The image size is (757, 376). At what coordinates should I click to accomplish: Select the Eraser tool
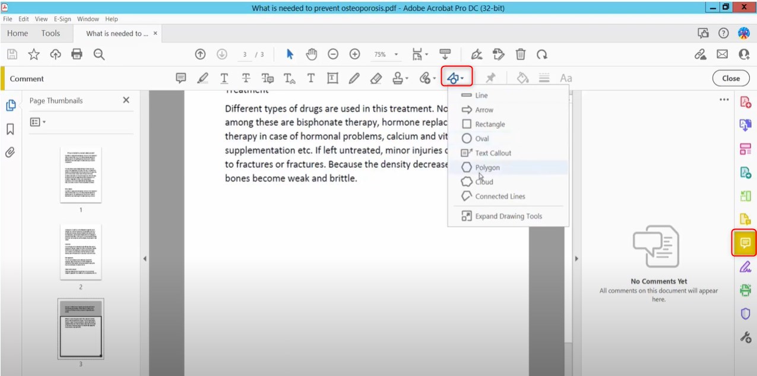click(375, 78)
